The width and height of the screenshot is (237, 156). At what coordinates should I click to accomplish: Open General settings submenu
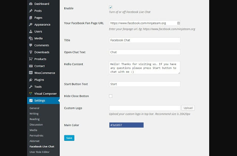point(34,108)
